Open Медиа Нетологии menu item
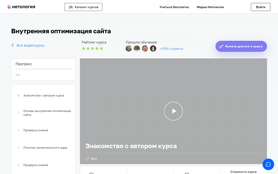The image size is (278, 174). (210, 7)
